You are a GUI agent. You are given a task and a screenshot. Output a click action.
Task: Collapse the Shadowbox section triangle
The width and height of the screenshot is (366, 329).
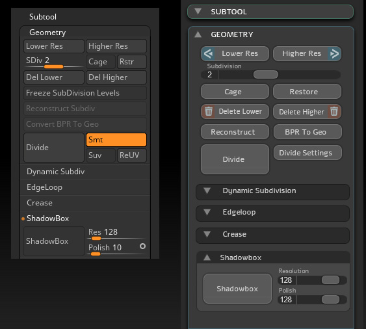(x=207, y=257)
